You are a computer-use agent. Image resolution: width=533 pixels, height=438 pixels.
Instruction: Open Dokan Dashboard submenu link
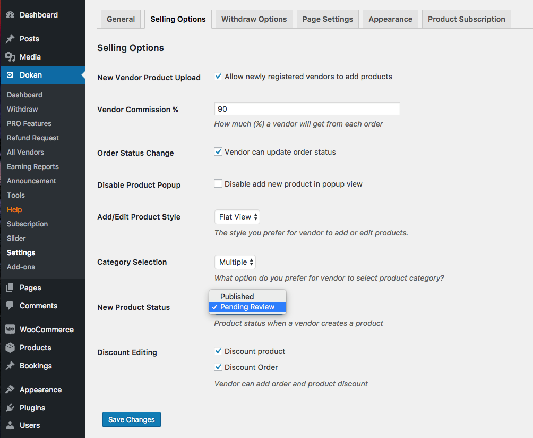[24, 95]
